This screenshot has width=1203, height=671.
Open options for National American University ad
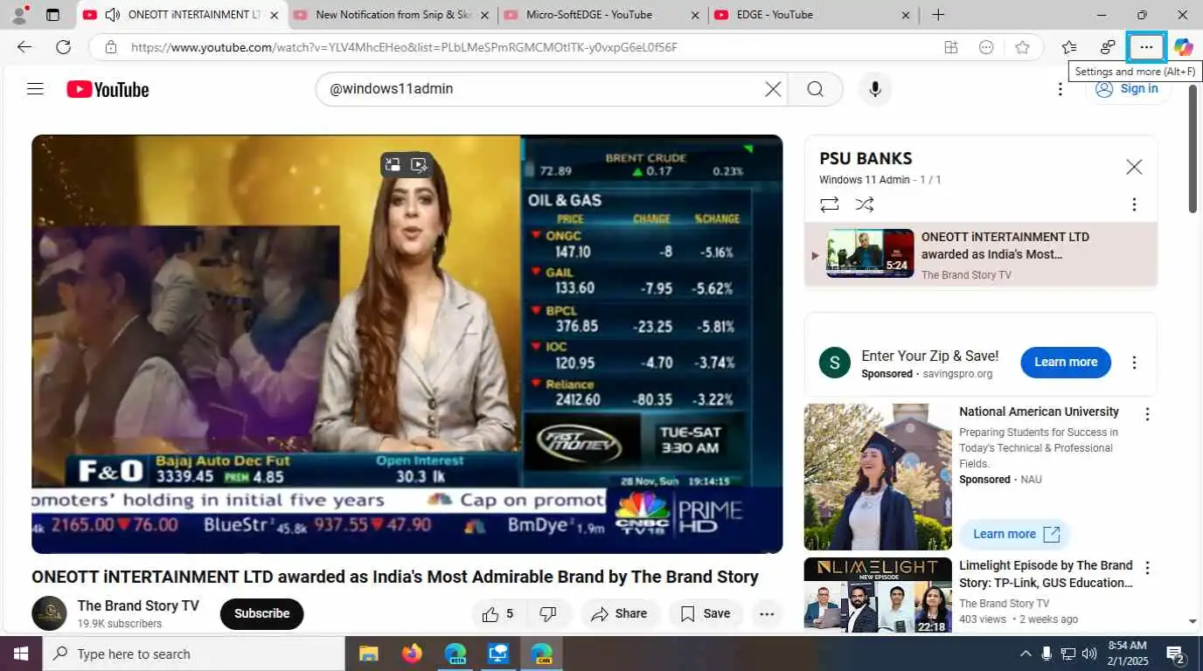click(x=1147, y=414)
